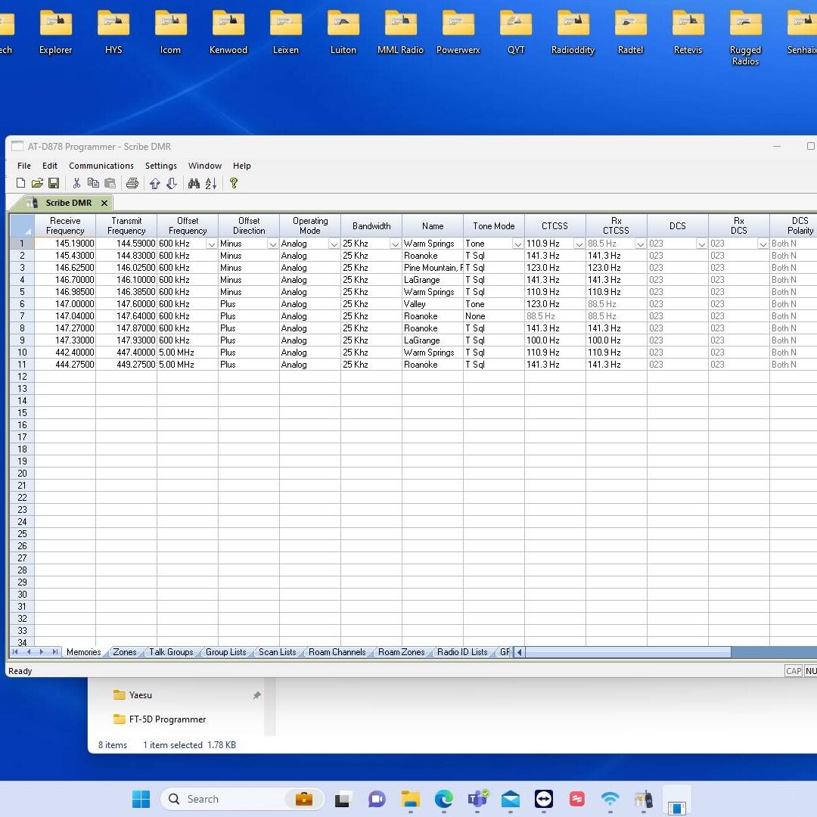The width and height of the screenshot is (817, 817).
Task: Click the select-all corner of the grid
Action: click(x=22, y=225)
